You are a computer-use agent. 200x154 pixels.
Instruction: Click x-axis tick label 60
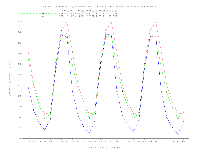pyautogui.click(x=139, y=141)
